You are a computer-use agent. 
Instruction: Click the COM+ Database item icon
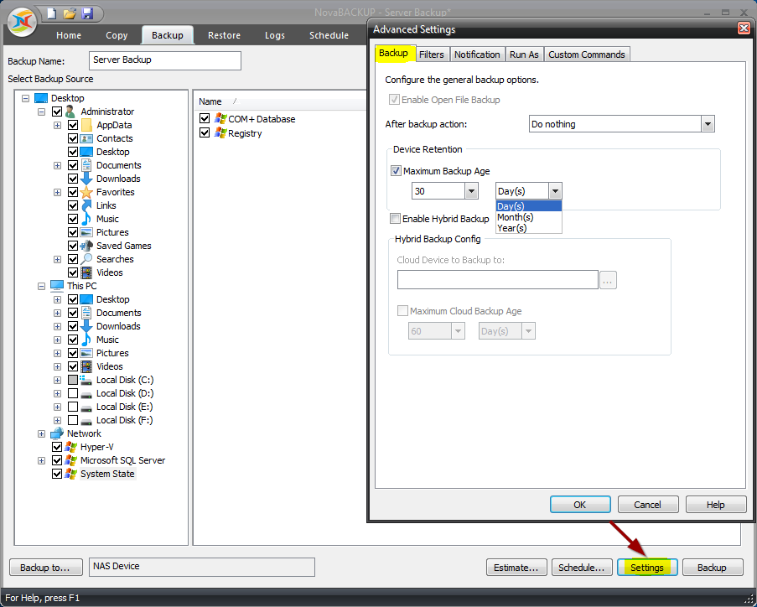click(220, 119)
